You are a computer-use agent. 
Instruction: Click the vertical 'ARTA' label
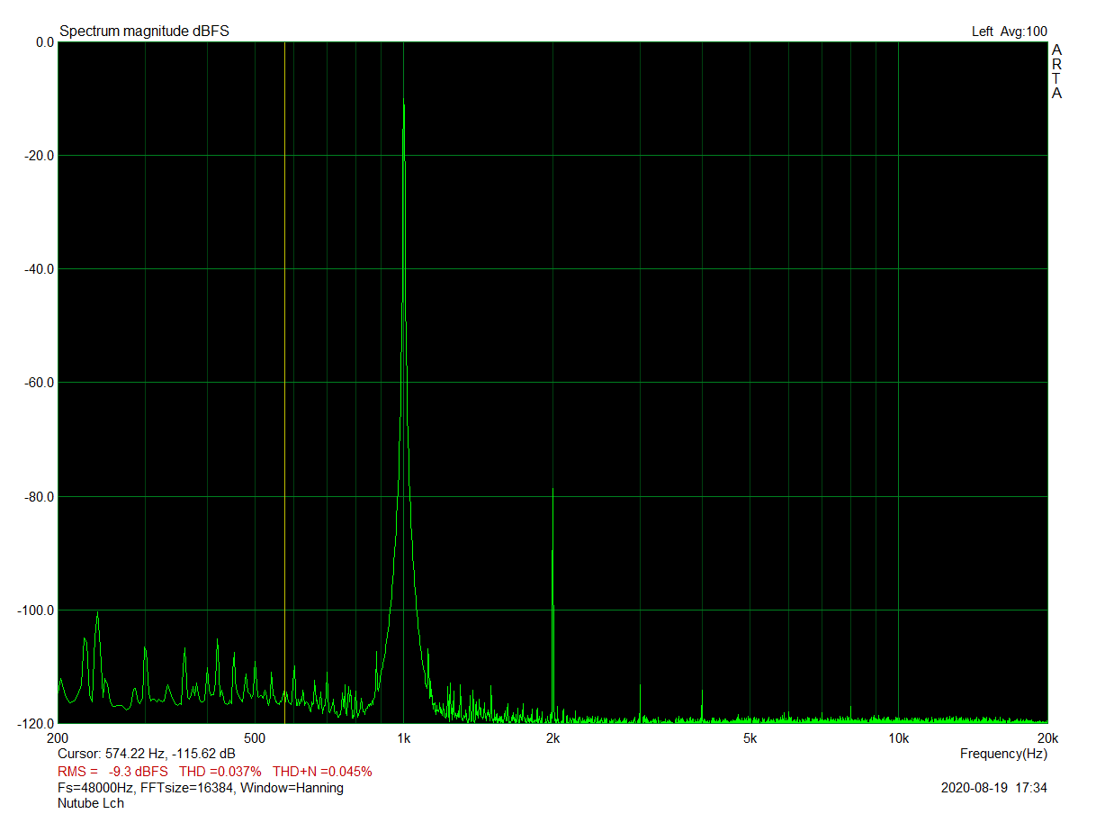pyautogui.click(x=1056, y=71)
